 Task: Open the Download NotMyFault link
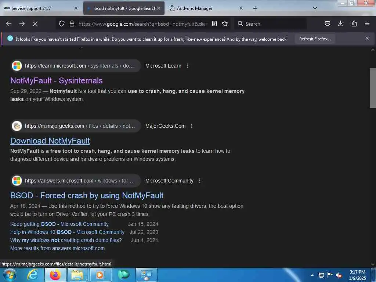click(50, 141)
